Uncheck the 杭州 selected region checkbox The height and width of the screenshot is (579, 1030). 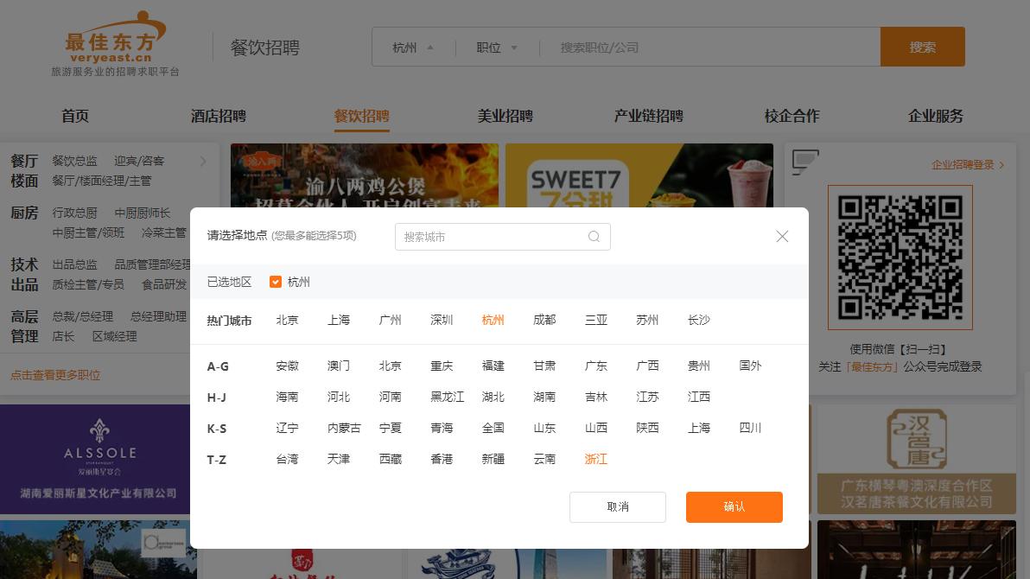(276, 282)
